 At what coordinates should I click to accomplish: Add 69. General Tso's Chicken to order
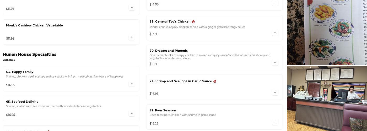(x=275, y=33)
